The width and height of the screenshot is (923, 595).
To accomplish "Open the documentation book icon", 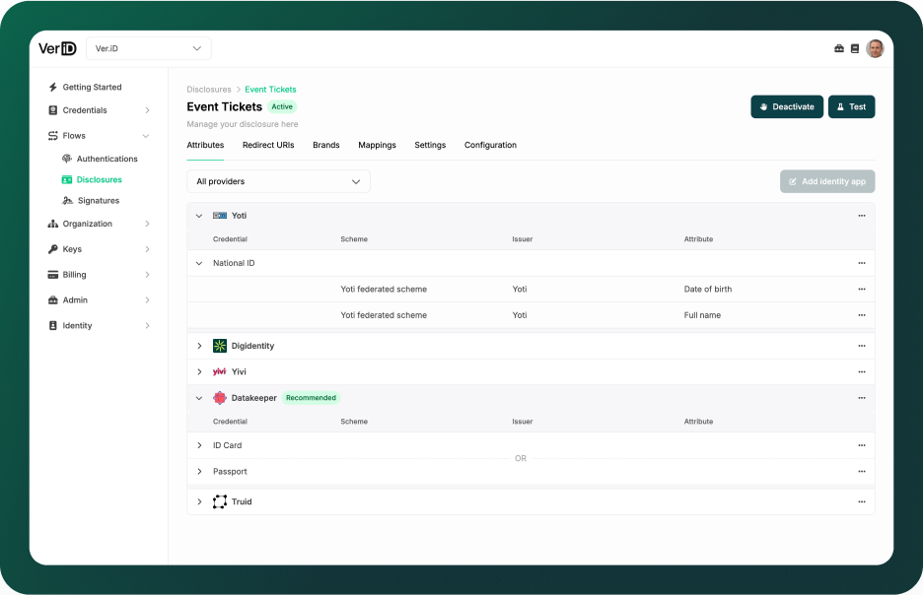I will (854, 48).
